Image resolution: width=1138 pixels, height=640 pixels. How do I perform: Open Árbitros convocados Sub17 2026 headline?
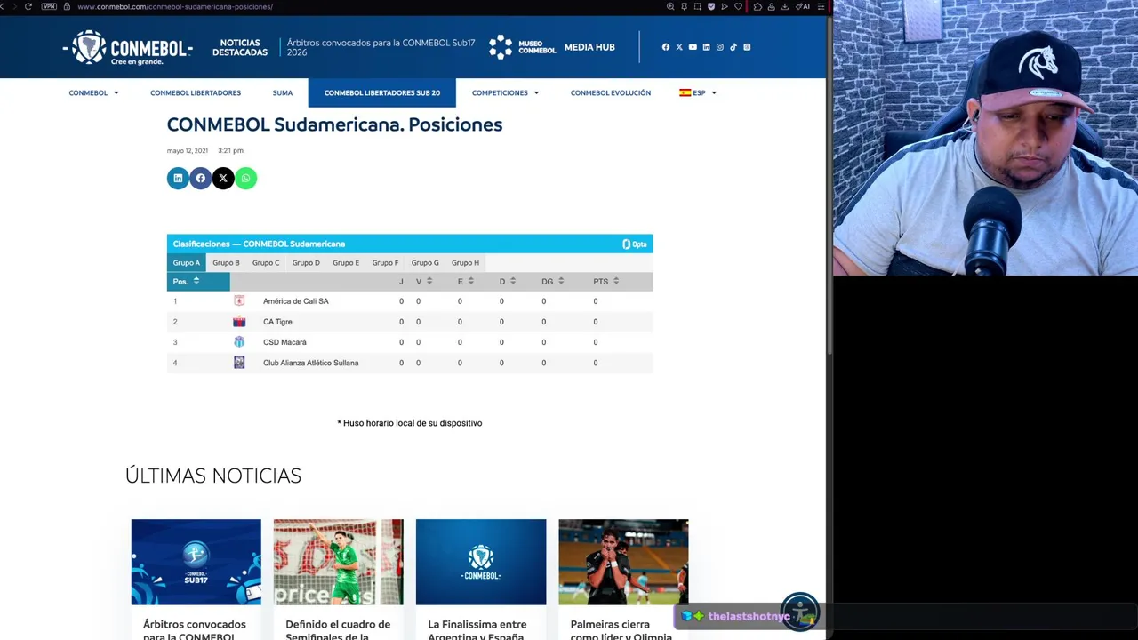[381, 47]
